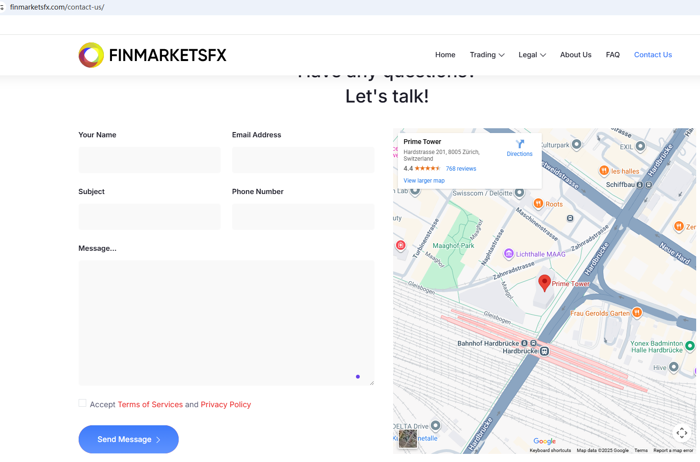The height and width of the screenshot is (462, 700).
Task: Click the FinMarketsFX logo icon
Action: point(91,55)
